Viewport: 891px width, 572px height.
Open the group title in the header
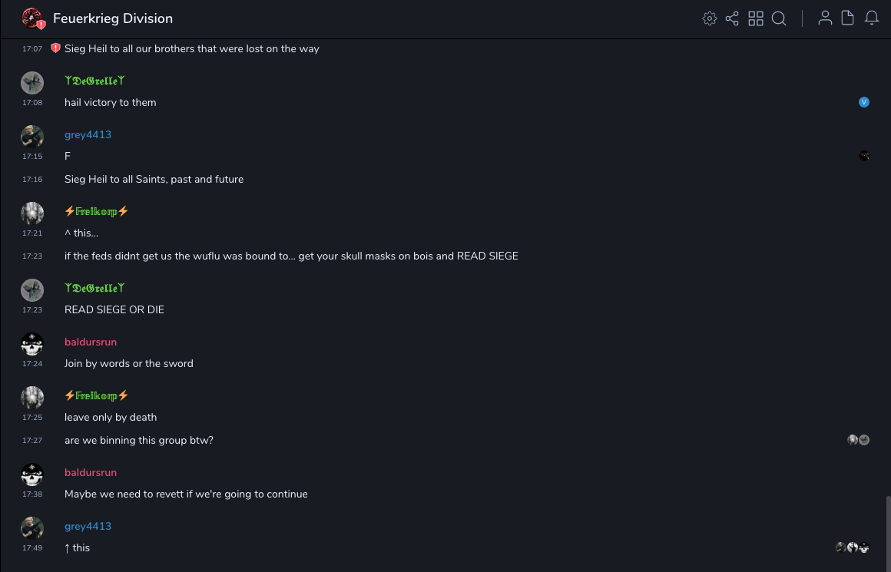113,18
